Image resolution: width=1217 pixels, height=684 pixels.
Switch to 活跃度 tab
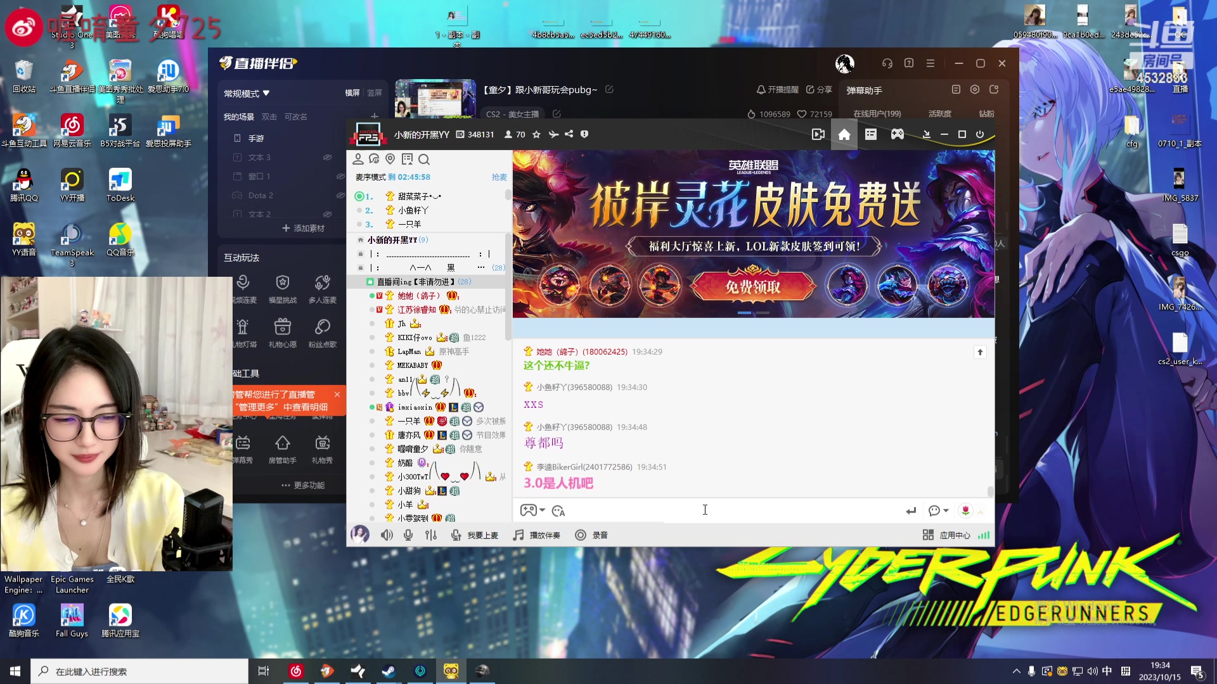click(939, 114)
